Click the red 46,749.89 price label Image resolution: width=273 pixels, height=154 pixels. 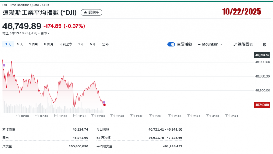point(262,105)
